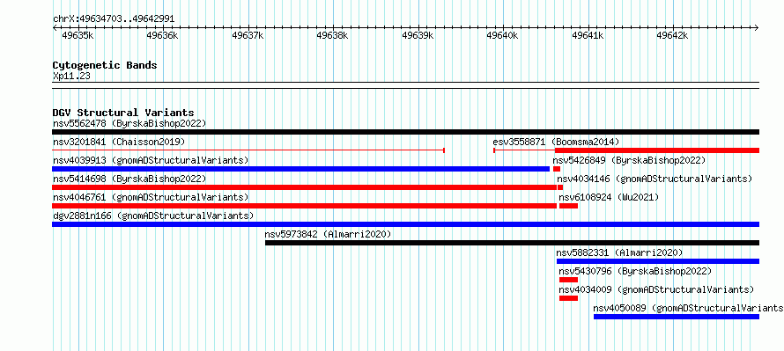Open esv3558871 (Boomsma2014) label
Viewport: 784px width, 351px height.
coord(556,142)
